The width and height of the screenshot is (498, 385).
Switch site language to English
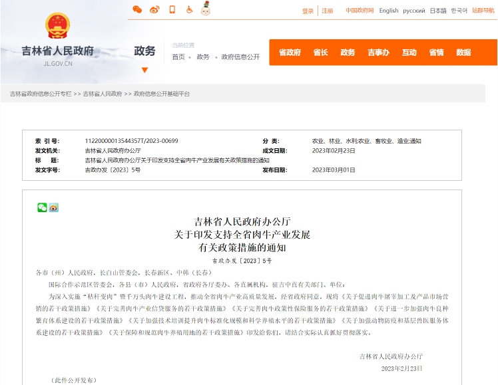[x=389, y=11]
